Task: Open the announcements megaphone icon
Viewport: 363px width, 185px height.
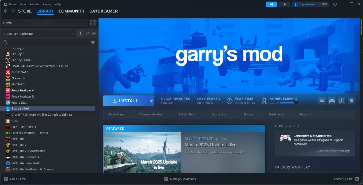Action: 271,4
